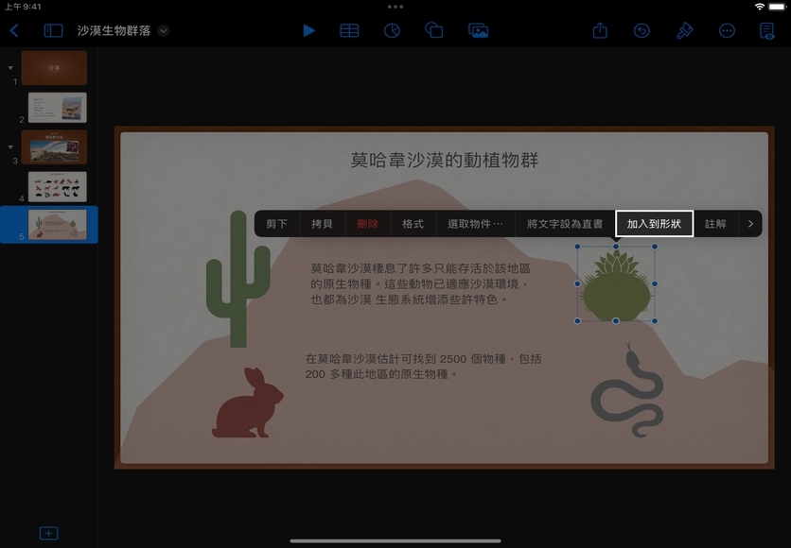This screenshot has height=548, width=791.
Task: Open the chart insertion icon
Action: 392,30
